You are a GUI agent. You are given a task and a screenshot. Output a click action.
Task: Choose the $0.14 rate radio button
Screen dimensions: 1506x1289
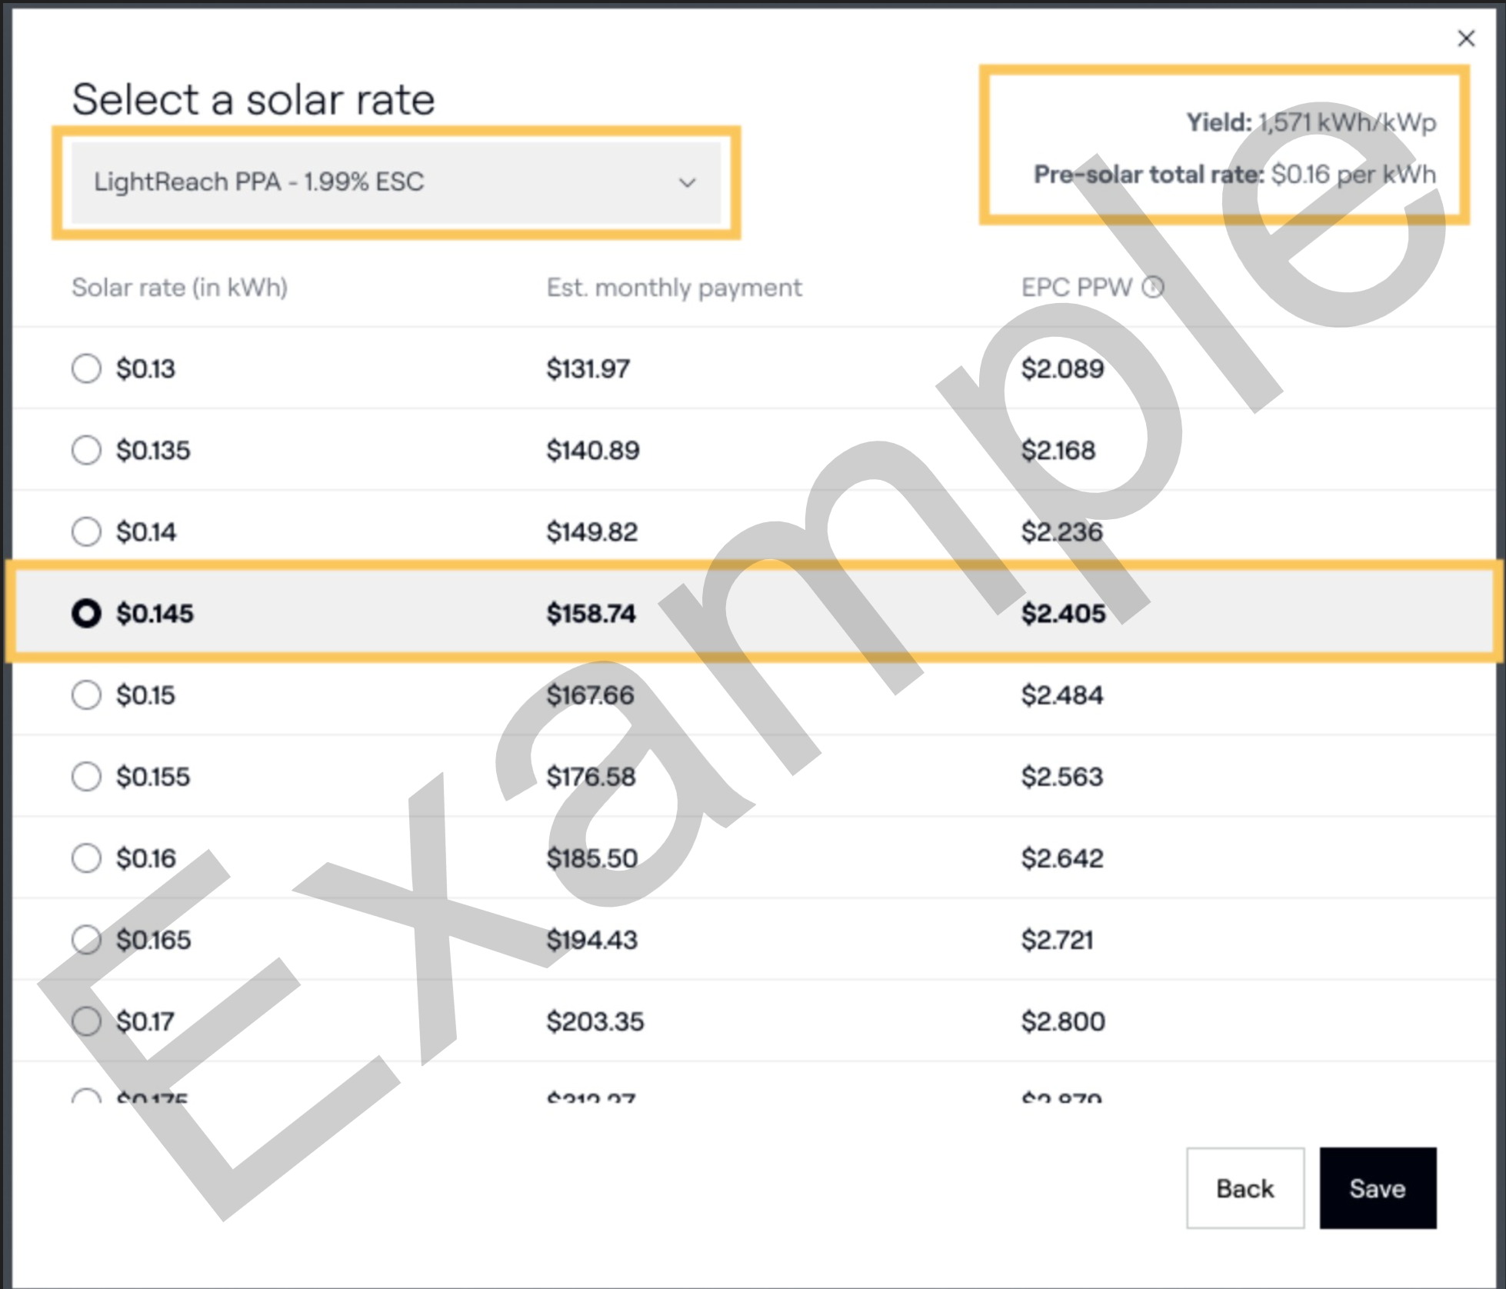click(x=86, y=531)
